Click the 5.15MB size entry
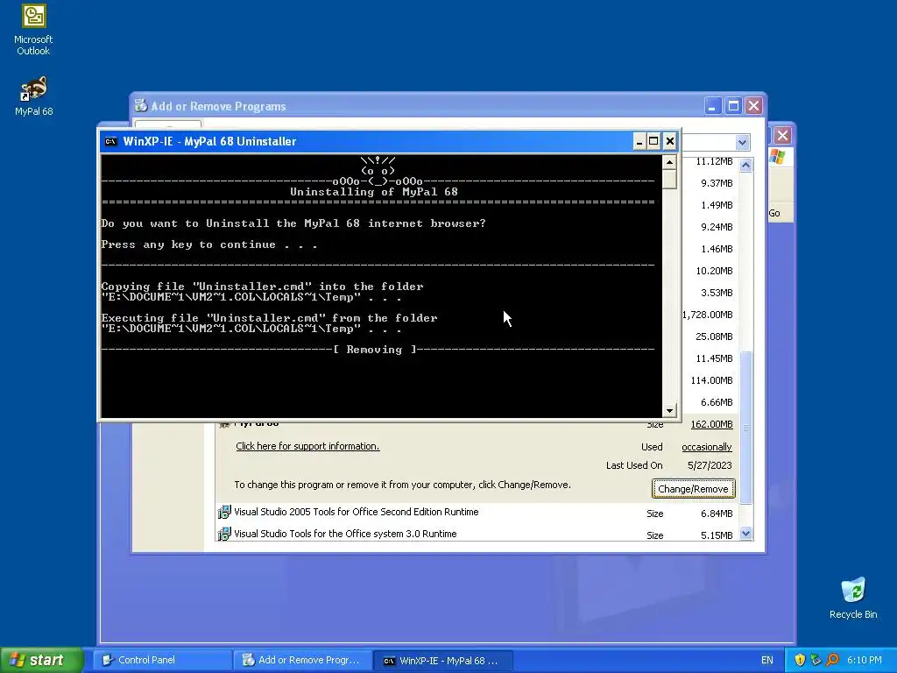 pos(717,535)
